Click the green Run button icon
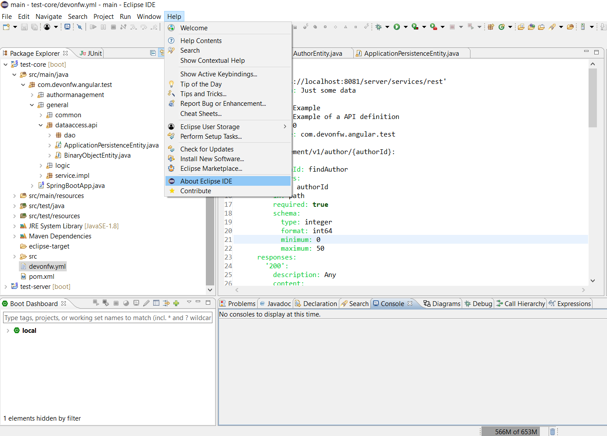 coord(397,27)
